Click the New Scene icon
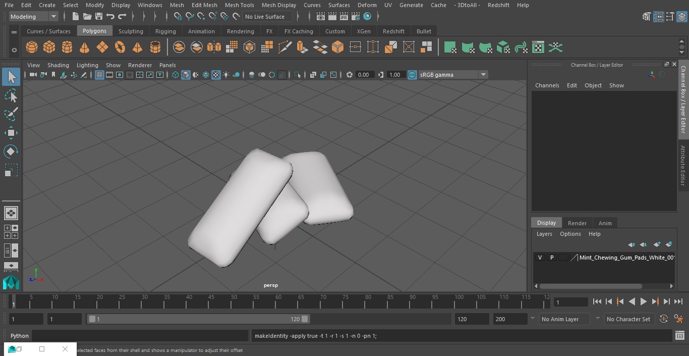This screenshot has width=689, height=356. [x=75, y=17]
